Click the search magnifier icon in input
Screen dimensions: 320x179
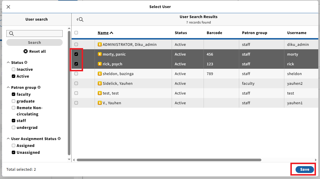click(12, 34)
